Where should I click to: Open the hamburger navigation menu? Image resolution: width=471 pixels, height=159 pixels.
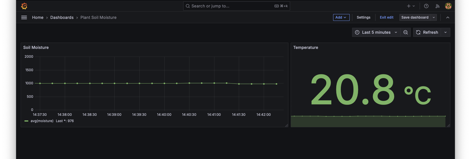(24, 17)
